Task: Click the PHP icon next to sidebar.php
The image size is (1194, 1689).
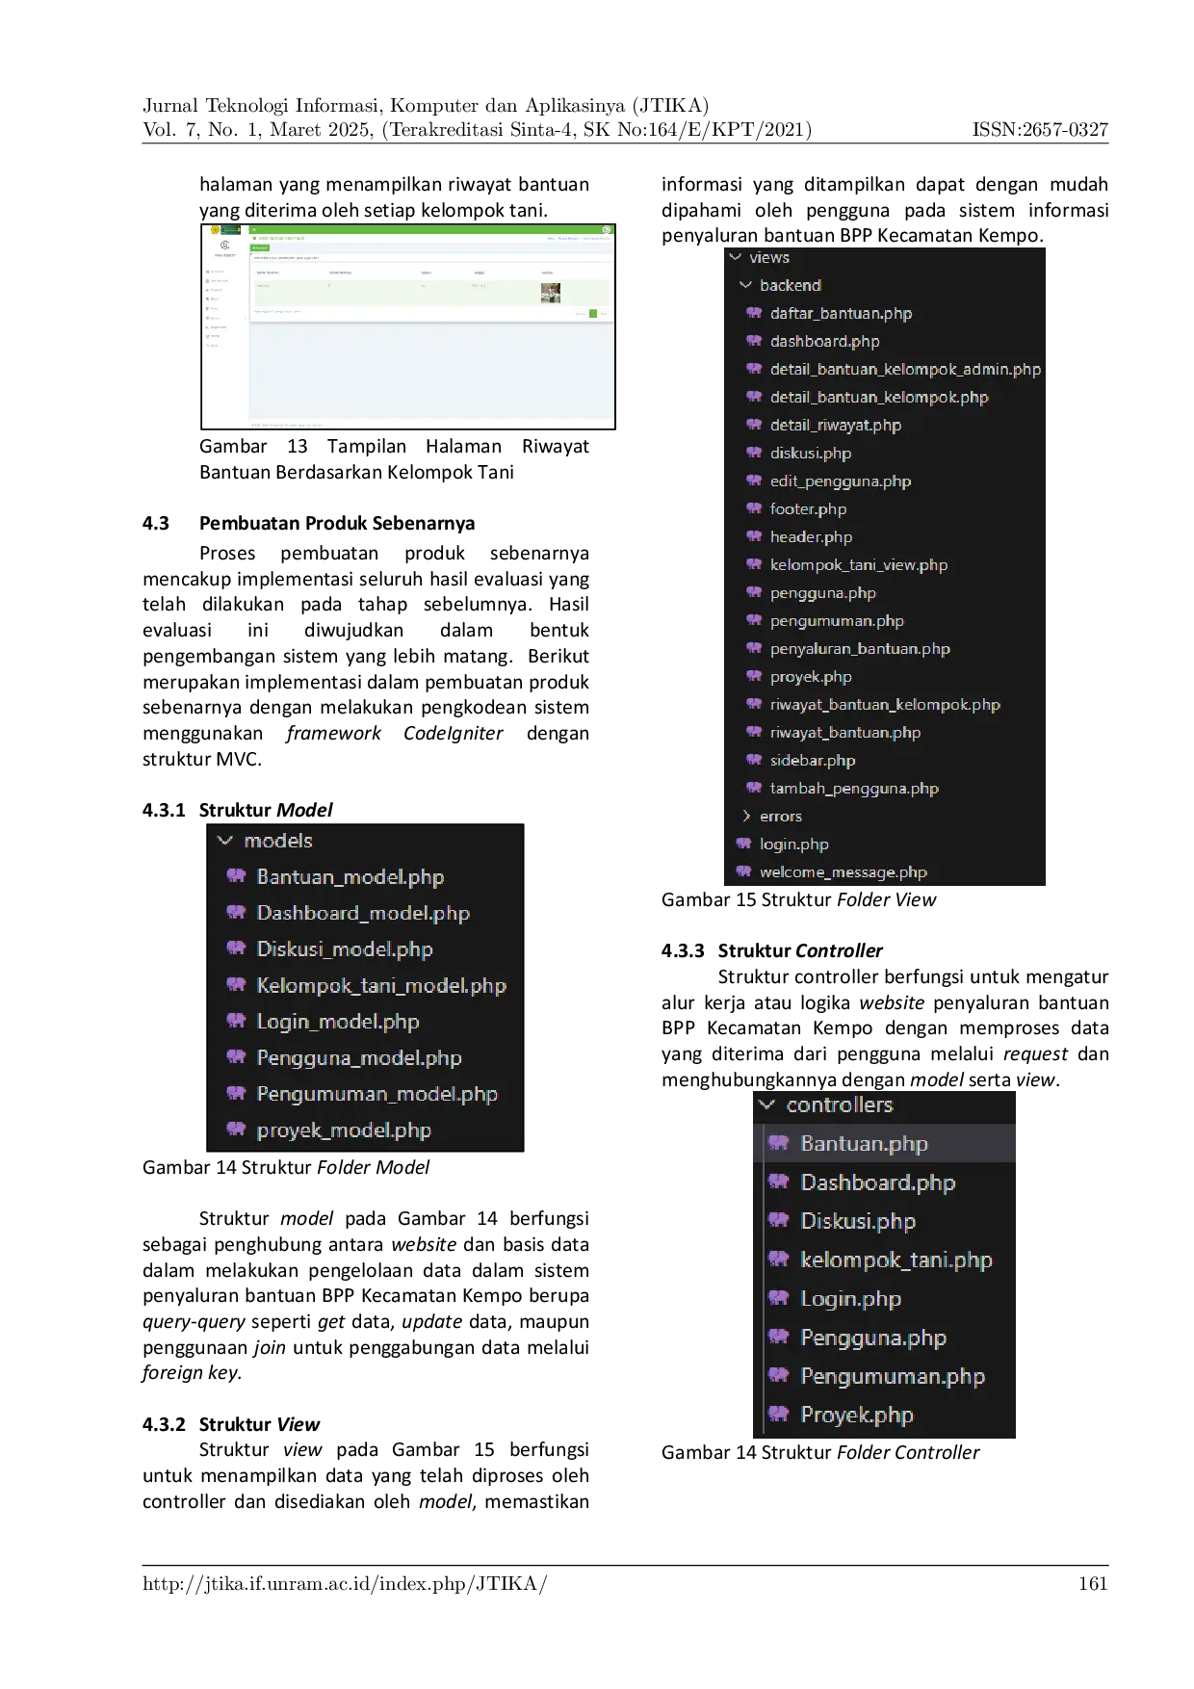Action: click(754, 760)
